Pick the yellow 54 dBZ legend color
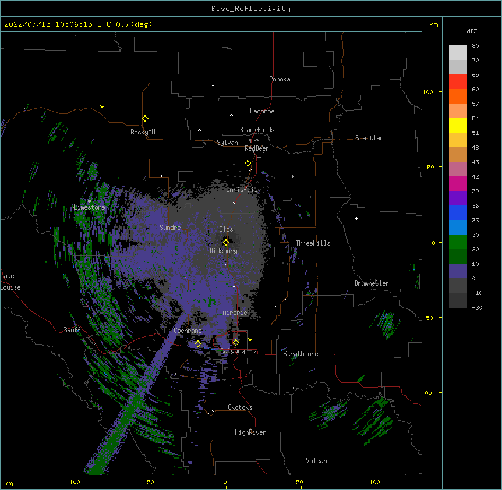Image resolution: width=502 pixels, height=490 pixels. click(458, 125)
